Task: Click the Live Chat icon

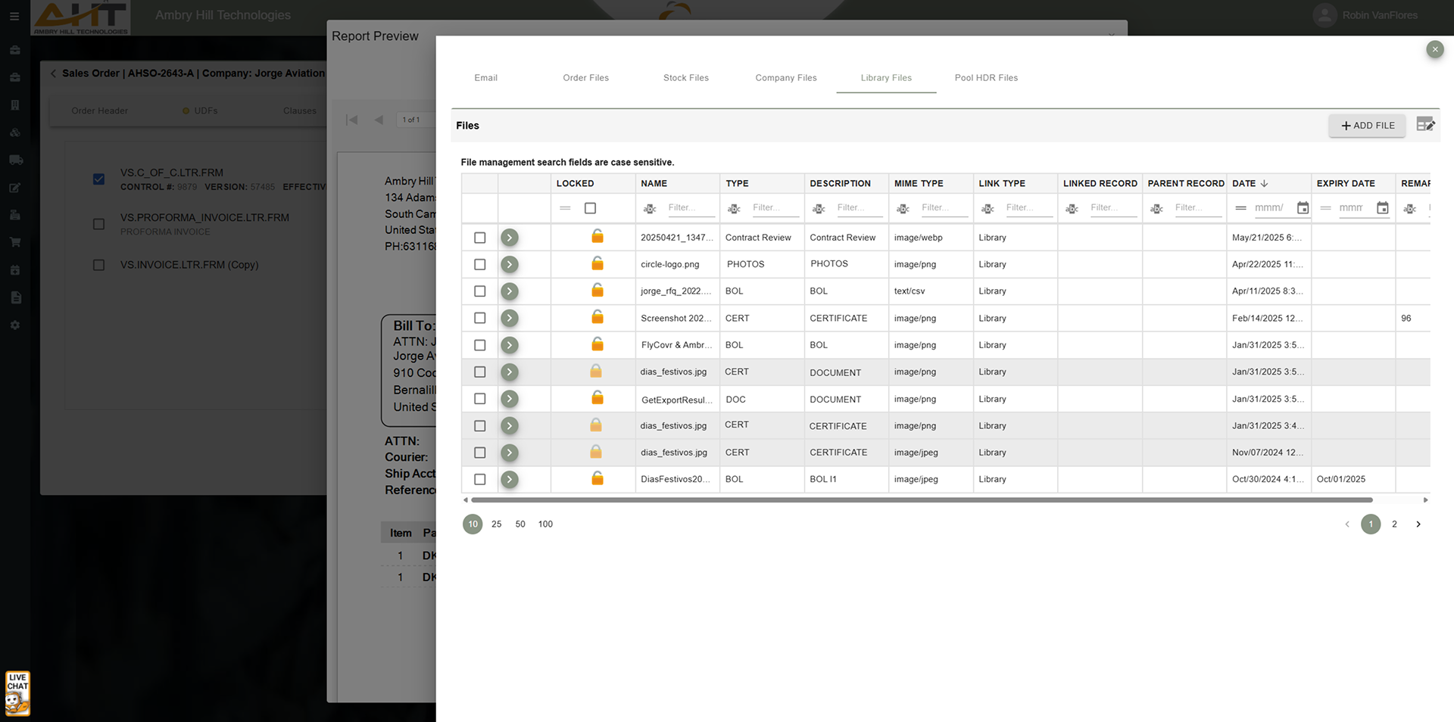Action: [17, 692]
